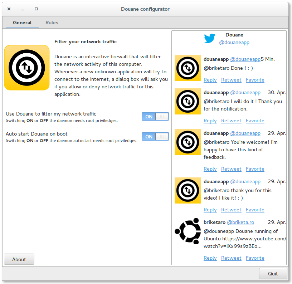Favorite the "thank you for this video" tweet
The width and height of the screenshot is (292, 284).
pyautogui.click(x=255, y=210)
